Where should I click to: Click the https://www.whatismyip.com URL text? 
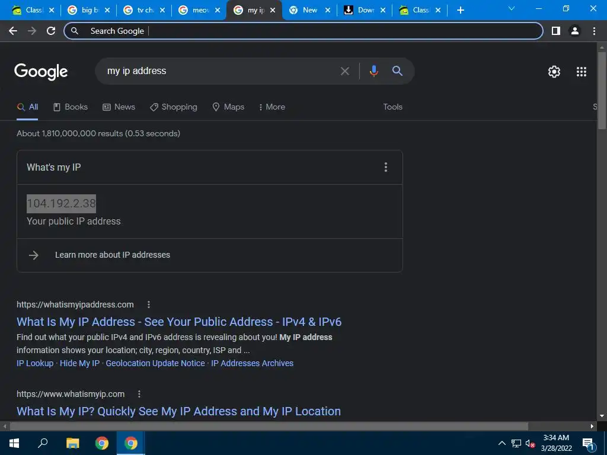[x=71, y=394]
